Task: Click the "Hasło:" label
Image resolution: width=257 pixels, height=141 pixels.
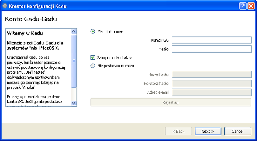Action: click(x=164, y=49)
